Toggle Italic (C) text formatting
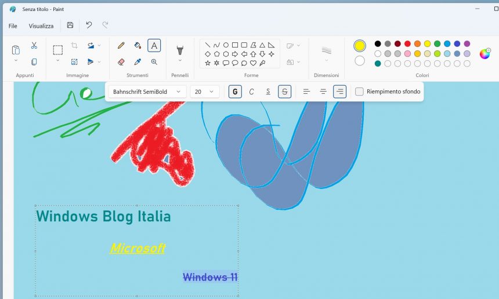 click(x=251, y=92)
